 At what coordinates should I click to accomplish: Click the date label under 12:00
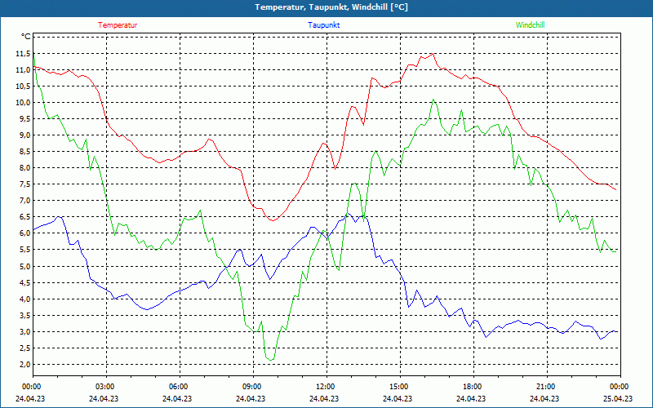coord(324,398)
